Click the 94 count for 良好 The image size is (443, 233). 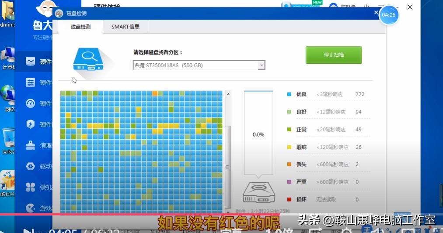359,112
